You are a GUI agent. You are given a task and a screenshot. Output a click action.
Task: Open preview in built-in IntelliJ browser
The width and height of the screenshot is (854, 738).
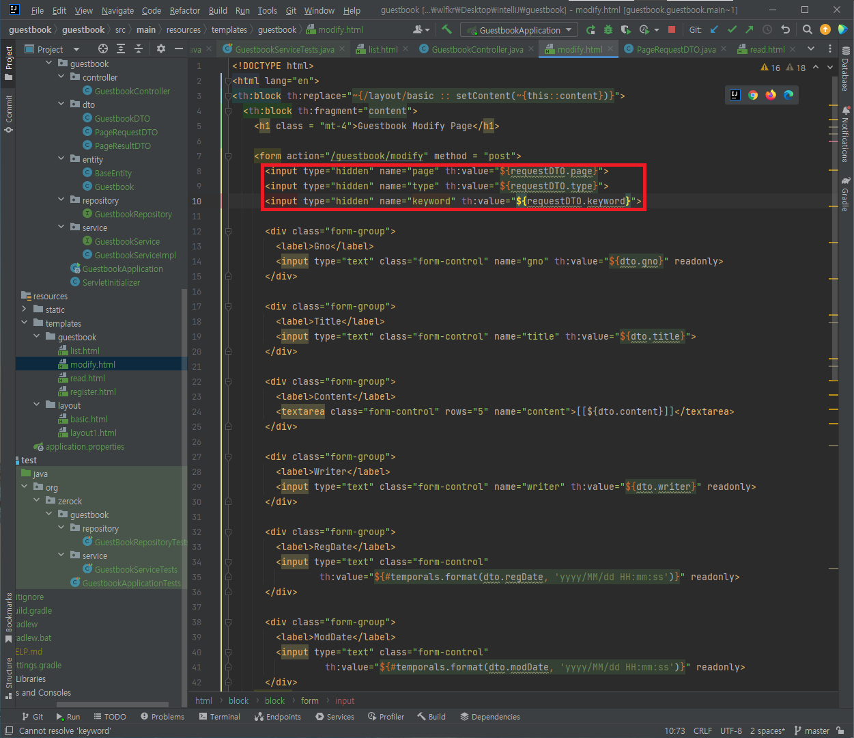pyautogui.click(x=735, y=95)
